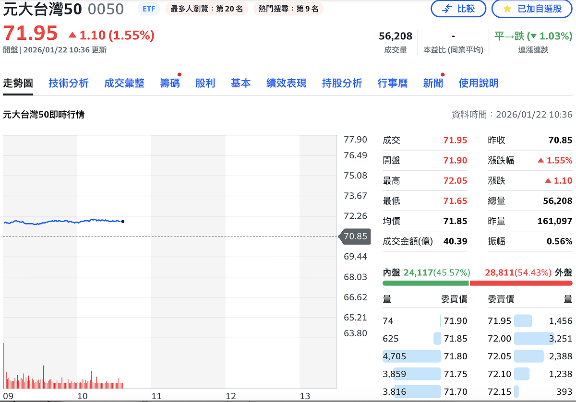
Task: Click the 成交金額(億) value 40.39
Action: coord(455,241)
